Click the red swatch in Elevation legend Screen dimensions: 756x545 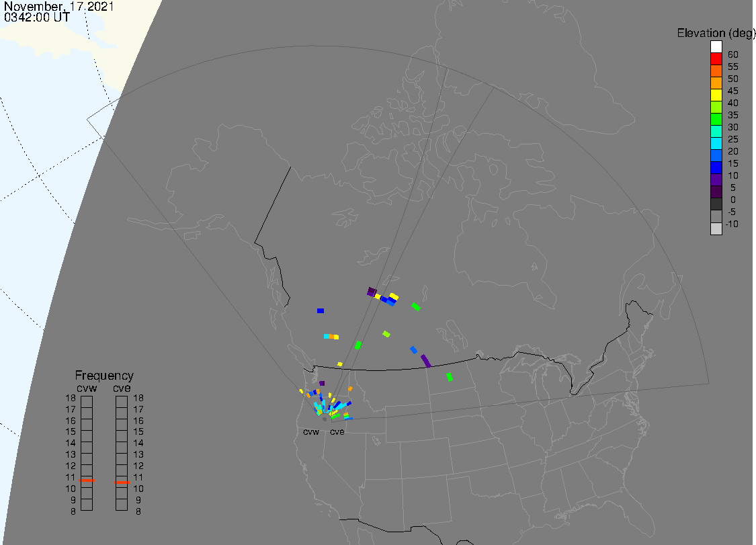coord(716,59)
